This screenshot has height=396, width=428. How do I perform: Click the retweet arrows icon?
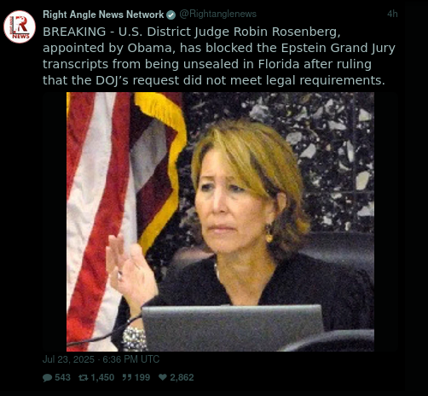[83, 377]
